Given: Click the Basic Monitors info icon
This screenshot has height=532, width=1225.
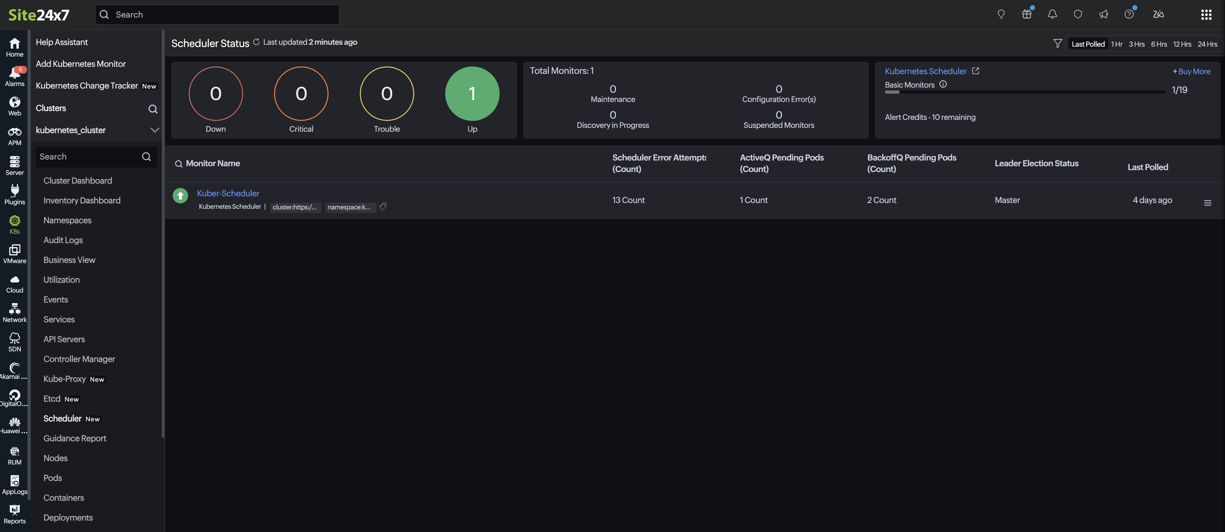Looking at the screenshot, I should coord(943,84).
